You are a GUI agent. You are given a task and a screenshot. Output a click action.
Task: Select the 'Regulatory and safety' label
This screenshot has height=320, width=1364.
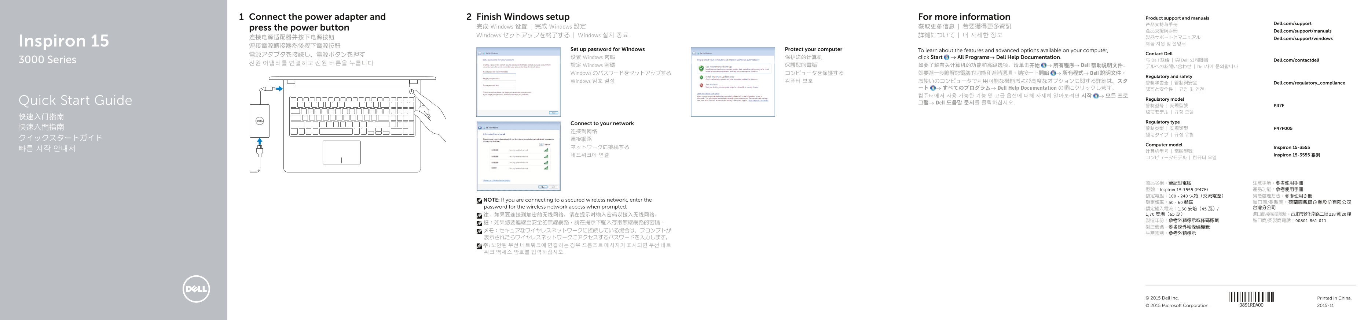1169,76
